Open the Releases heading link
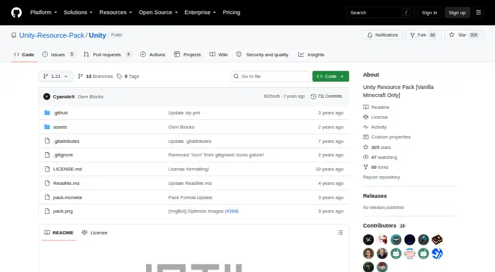Image resolution: width=495 pixels, height=272 pixels. coord(375,196)
